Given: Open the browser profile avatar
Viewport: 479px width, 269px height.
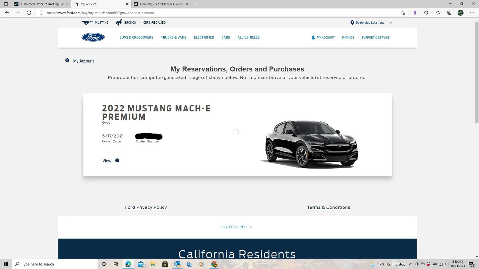Looking at the screenshot, I should click(460, 13).
